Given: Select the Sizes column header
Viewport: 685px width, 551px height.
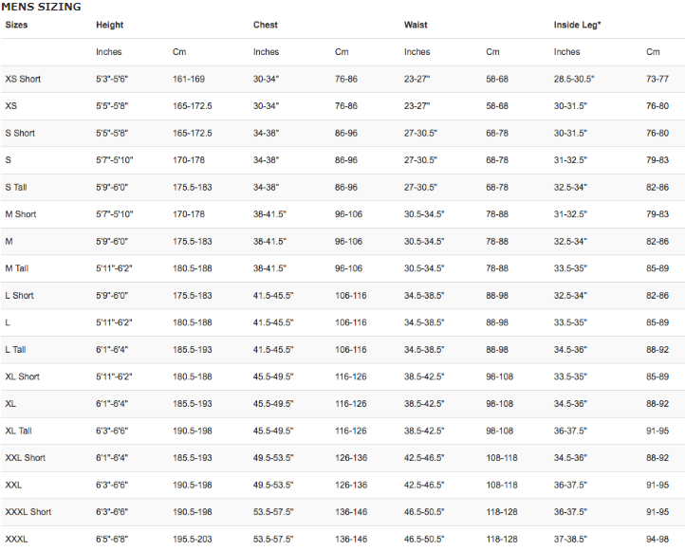Looking at the screenshot, I should coord(16,25).
